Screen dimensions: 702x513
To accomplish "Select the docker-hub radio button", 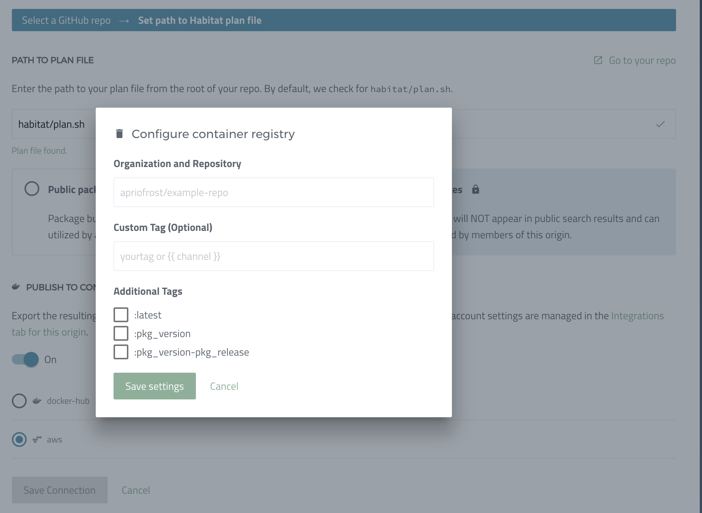I will (19, 401).
